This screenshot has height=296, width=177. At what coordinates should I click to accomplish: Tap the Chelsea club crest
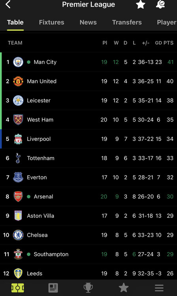pyautogui.click(x=18, y=235)
